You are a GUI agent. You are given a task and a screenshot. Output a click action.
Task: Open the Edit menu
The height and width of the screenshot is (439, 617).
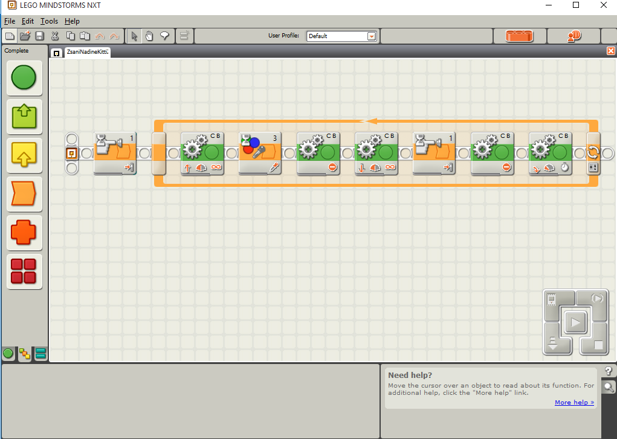click(28, 21)
